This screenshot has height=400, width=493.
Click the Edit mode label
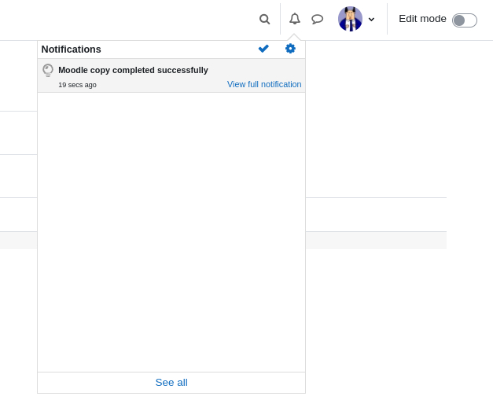click(x=422, y=19)
